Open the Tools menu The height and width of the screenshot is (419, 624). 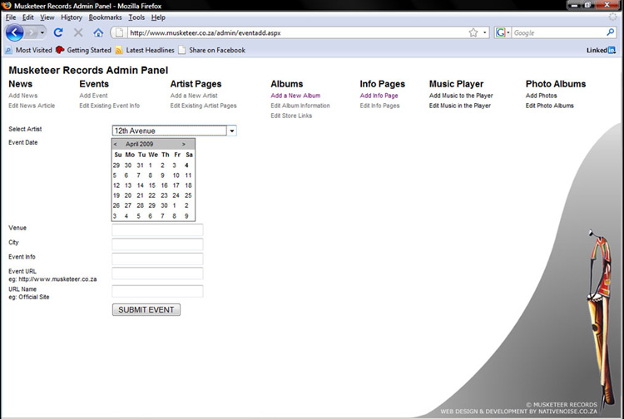point(136,17)
